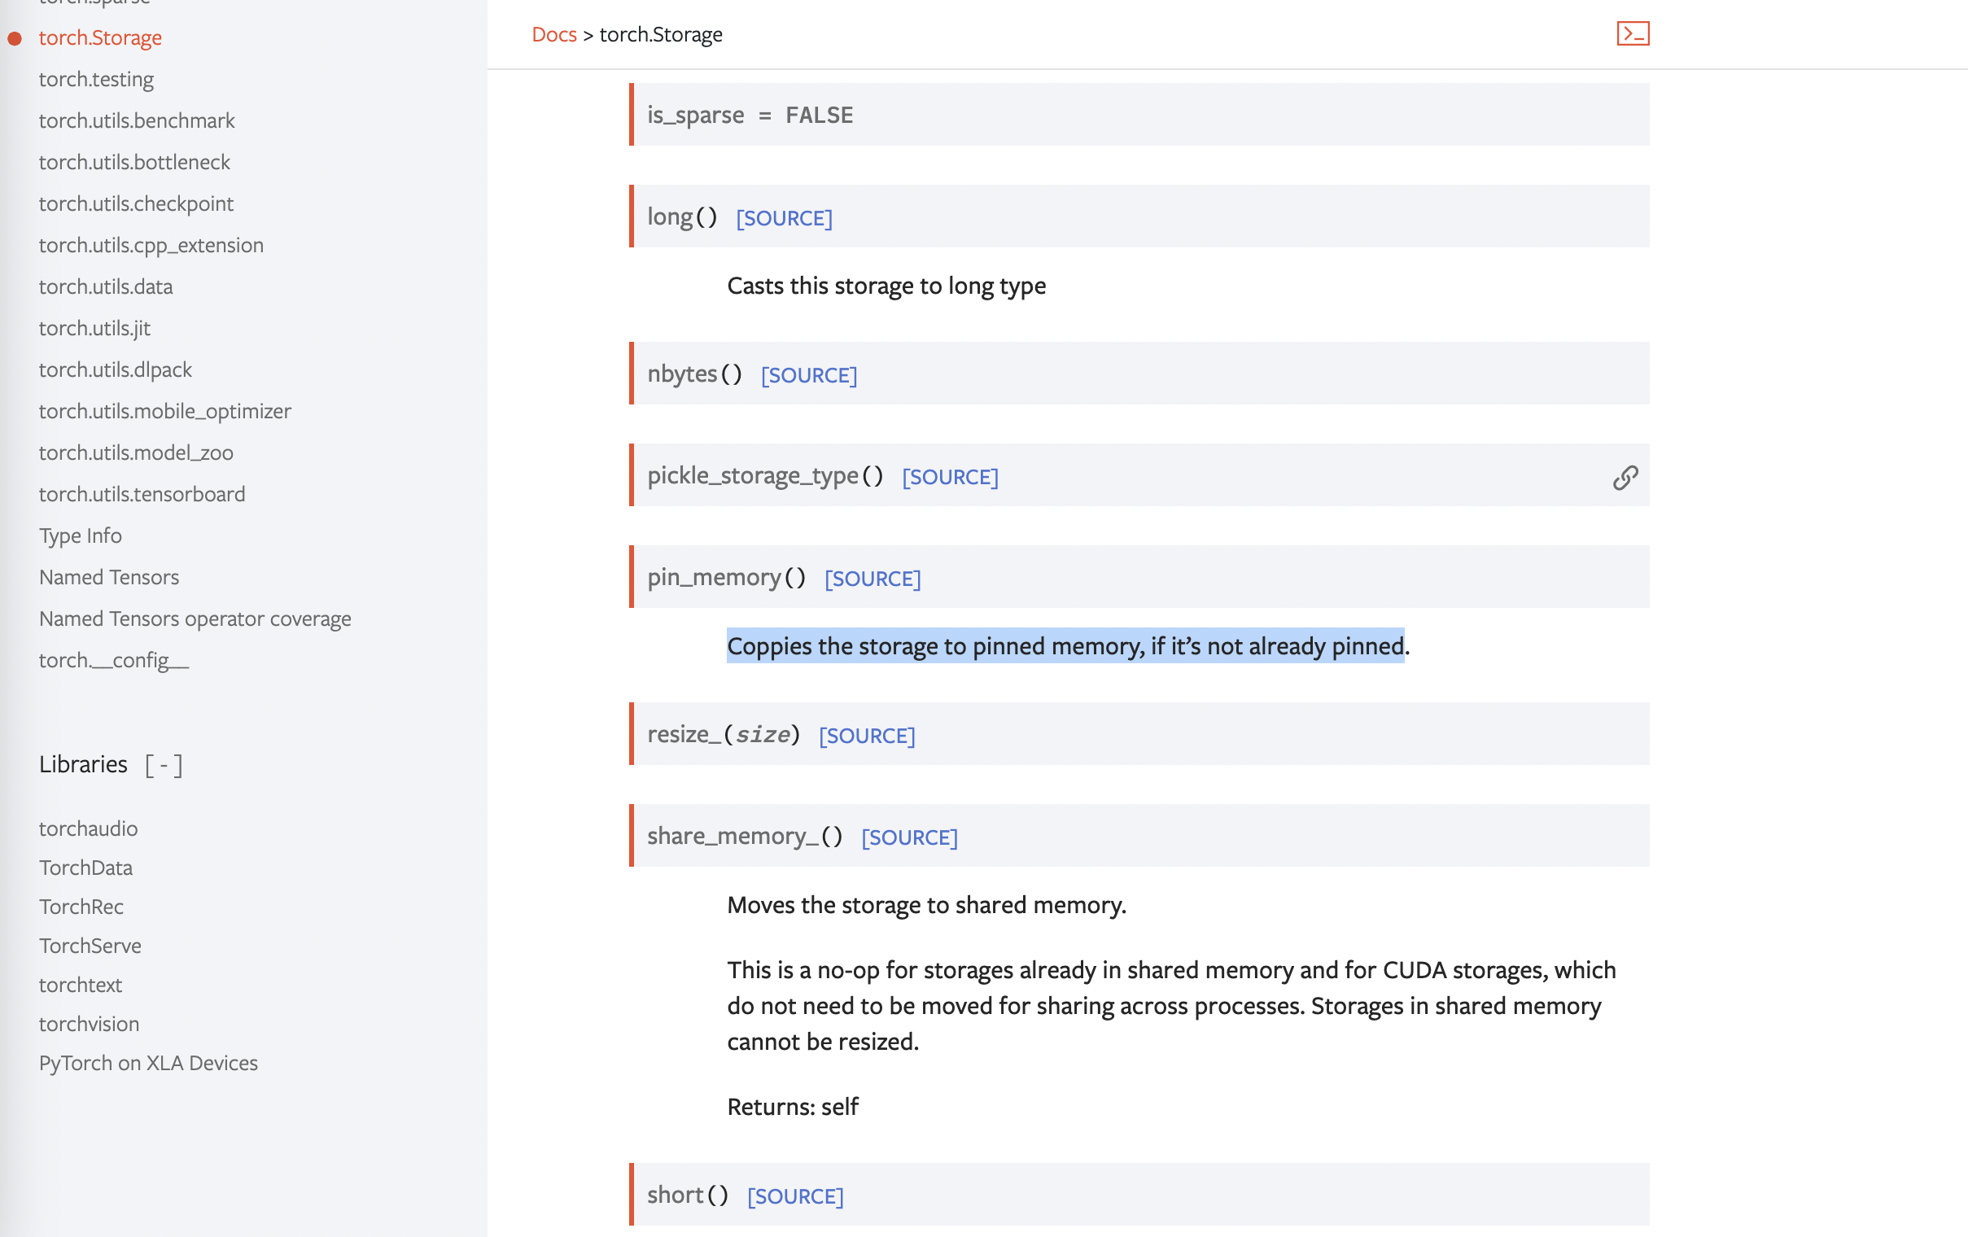1968x1237 pixels.
Task: View source of share_memory_()
Action: click(908, 837)
